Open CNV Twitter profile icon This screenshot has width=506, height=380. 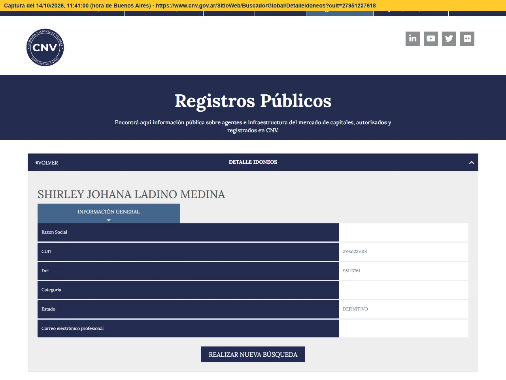(449, 39)
